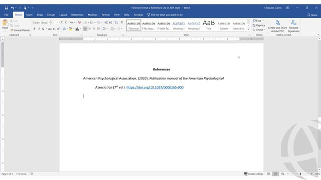Screen dimensions: 321x180
Task: Select align left paragraph alignment
Action: point(85,29)
